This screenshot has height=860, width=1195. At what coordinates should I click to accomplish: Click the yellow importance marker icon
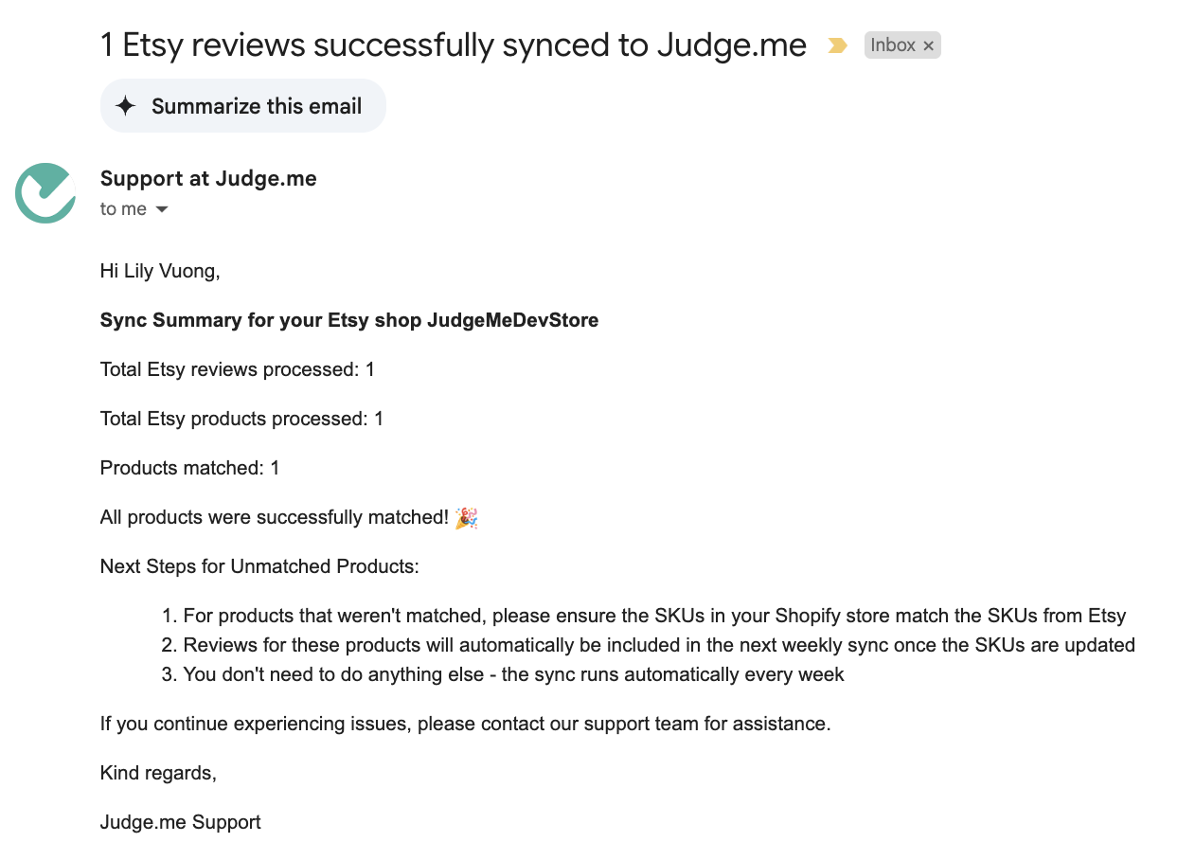pos(837,45)
